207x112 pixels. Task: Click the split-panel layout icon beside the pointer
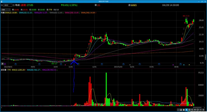click(189, 110)
